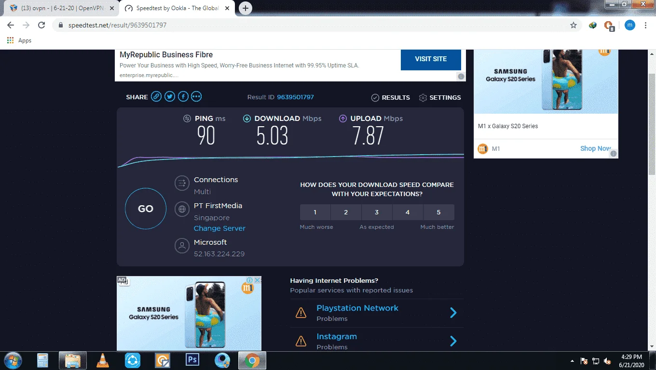Open the Playstation Network problems link
The height and width of the screenshot is (370, 656).
coord(357,308)
